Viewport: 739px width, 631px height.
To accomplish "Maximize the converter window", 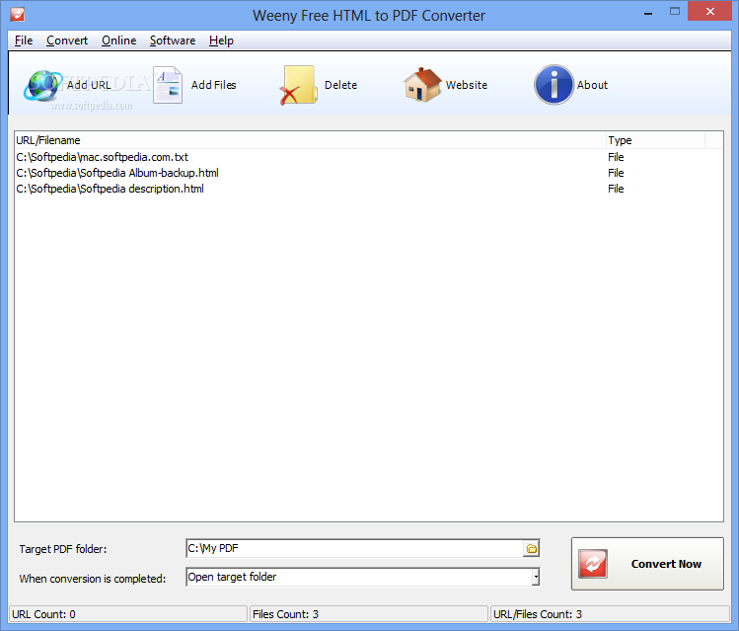I will point(675,12).
